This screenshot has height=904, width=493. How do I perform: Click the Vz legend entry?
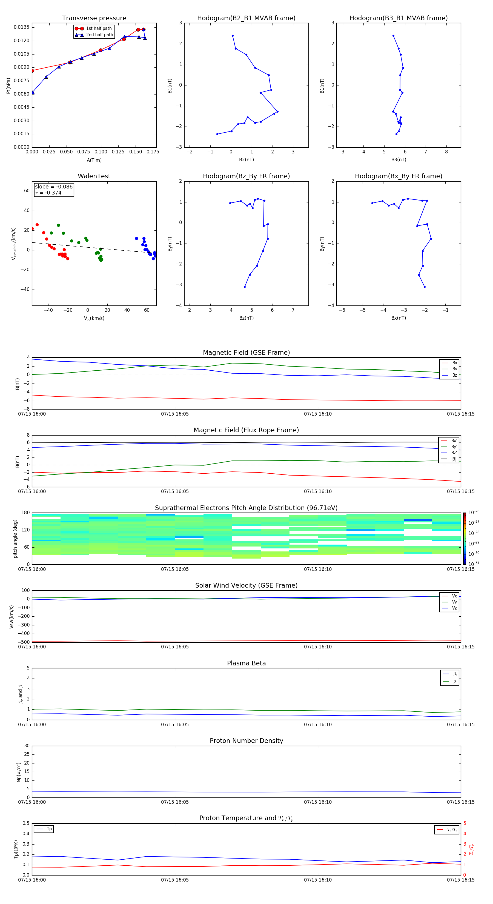[449, 608]
